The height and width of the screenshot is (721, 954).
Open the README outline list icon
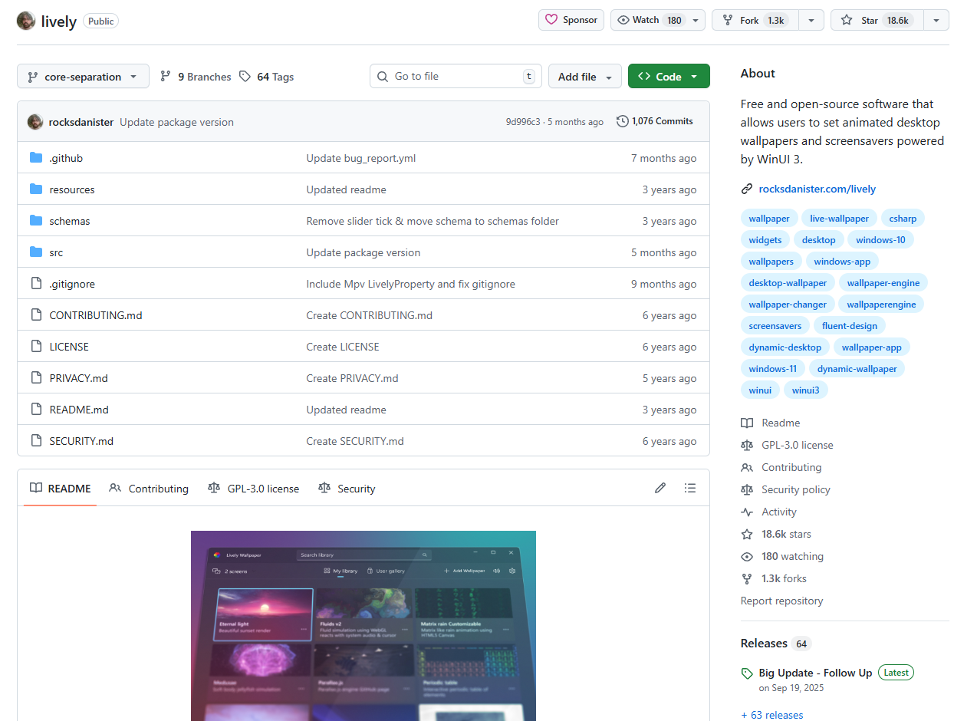(690, 488)
